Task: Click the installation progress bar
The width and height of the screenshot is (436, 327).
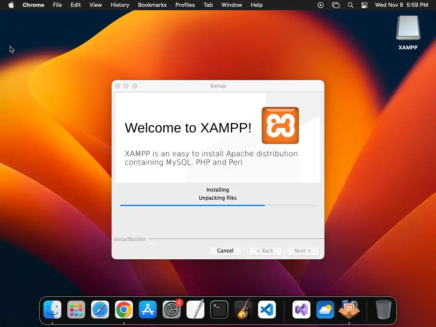Action: click(x=218, y=206)
